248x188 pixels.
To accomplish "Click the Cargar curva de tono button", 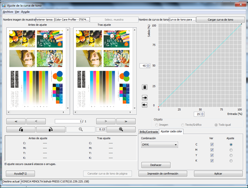I will [x=220, y=20].
